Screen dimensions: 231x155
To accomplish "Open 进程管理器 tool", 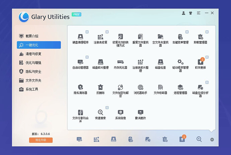I will tap(180, 89).
